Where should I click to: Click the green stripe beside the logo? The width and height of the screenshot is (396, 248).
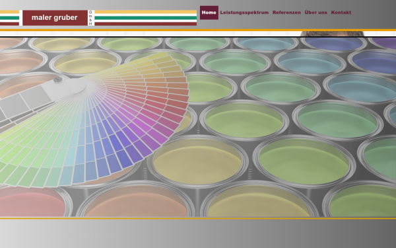pyautogui.click(x=146, y=18)
